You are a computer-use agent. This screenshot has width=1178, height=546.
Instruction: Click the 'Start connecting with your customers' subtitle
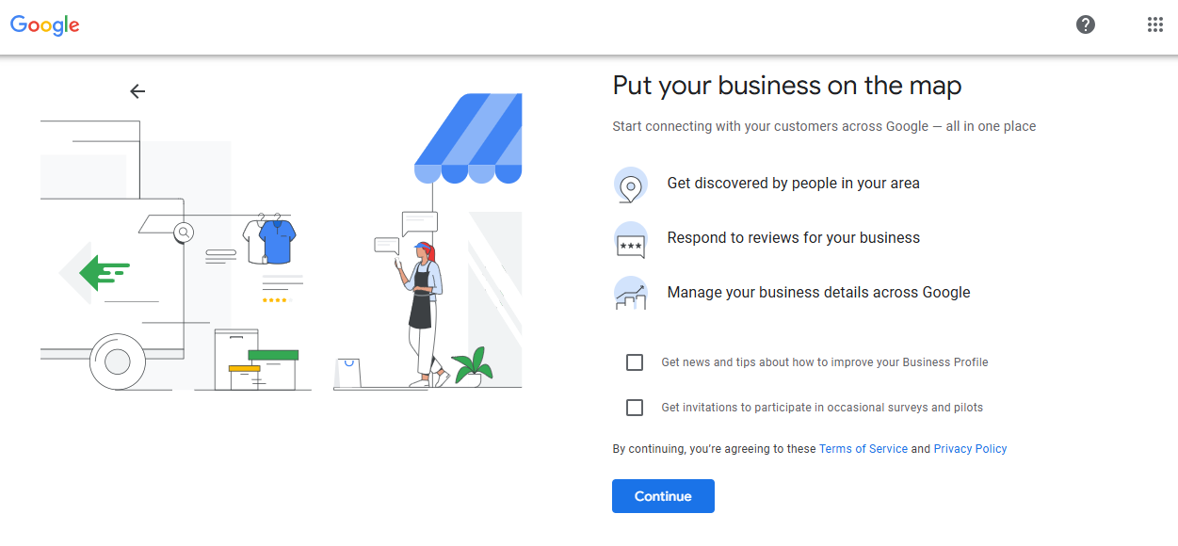pyautogui.click(x=824, y=125)
